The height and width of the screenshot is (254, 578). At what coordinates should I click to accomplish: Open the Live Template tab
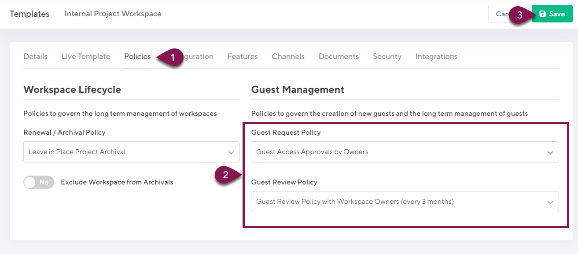pos(86,56)
